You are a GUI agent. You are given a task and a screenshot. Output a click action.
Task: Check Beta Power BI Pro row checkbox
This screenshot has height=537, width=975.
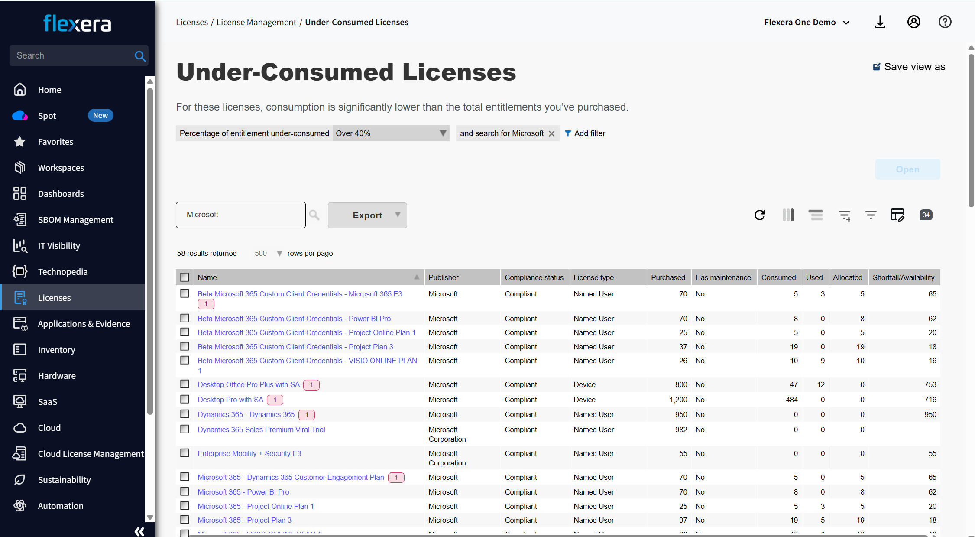(x=185, y=318)
